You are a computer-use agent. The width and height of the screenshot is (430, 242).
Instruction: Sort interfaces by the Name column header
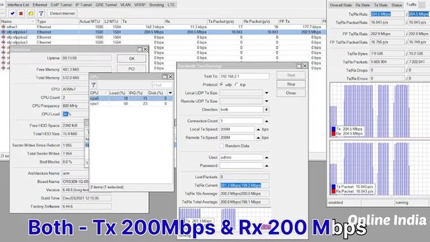(x=18, y=22)
